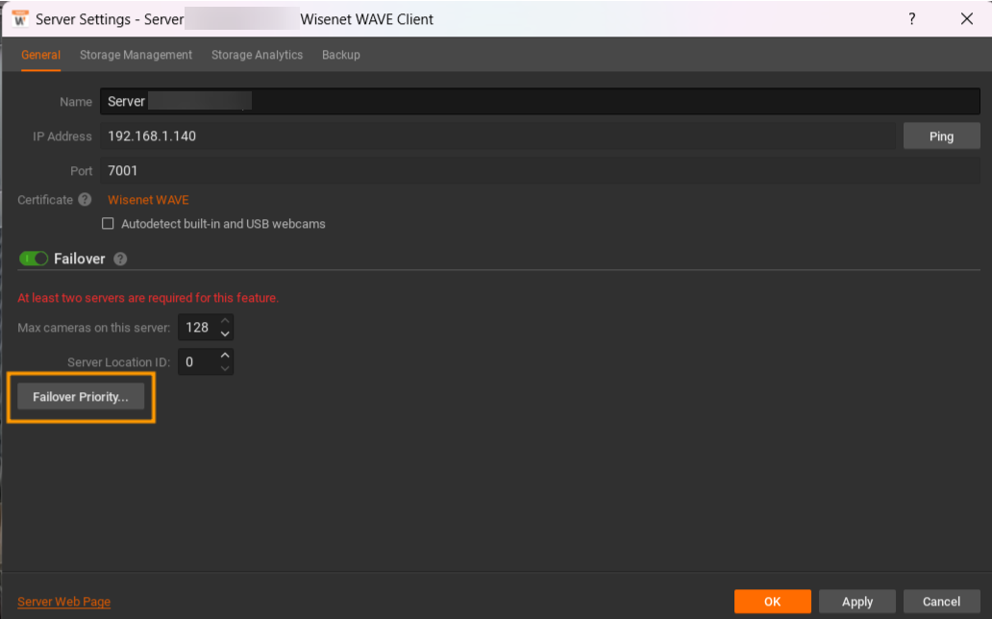Click the Ping button
The height and width of the screenshot is (619, 992).
[x=941, y=136]
